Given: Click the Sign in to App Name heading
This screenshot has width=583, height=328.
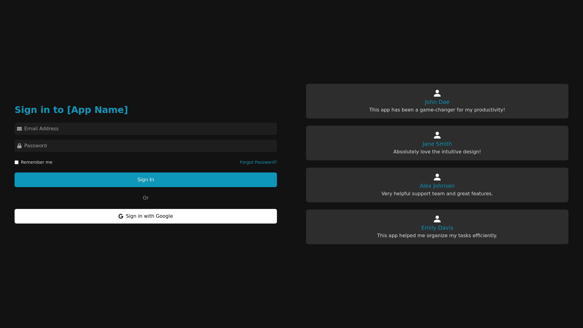Looking at the screenshot, I should [x=71, y=110].
